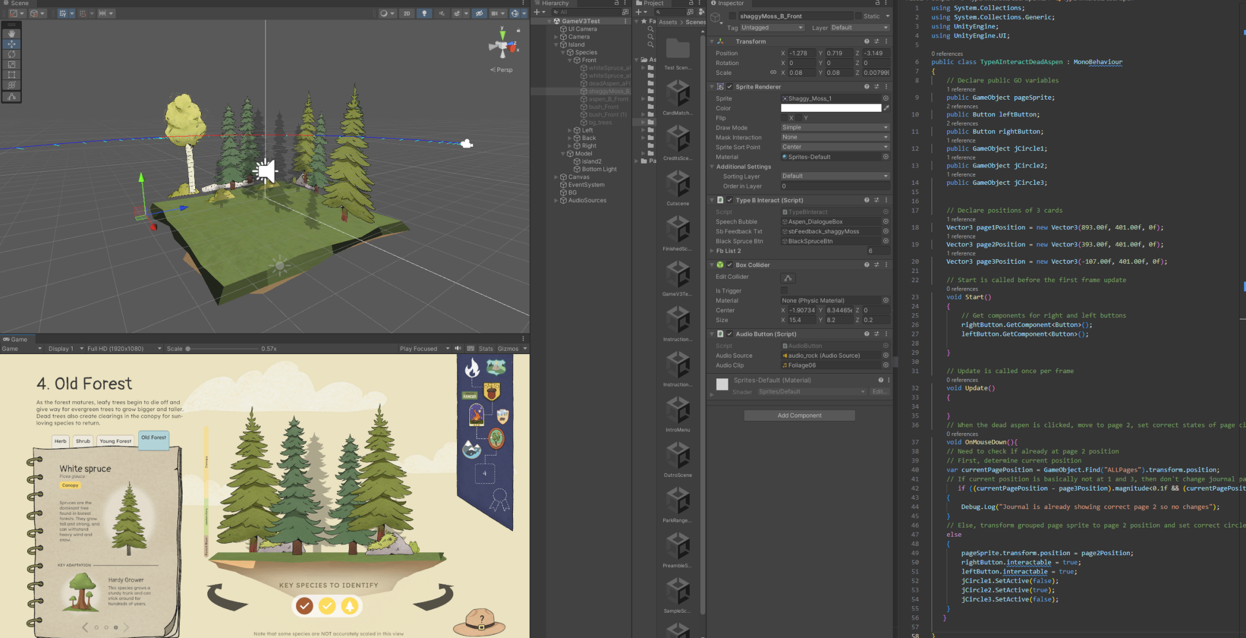This screenshot has height=638, width=1246.
Task: Click the Stats button in Game view
Action: pos(486,348)
